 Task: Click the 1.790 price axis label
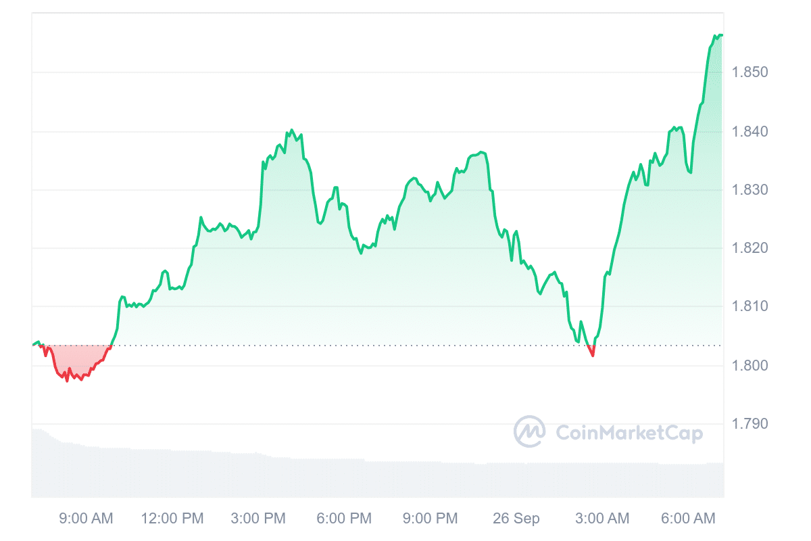(x=752, y=424)
